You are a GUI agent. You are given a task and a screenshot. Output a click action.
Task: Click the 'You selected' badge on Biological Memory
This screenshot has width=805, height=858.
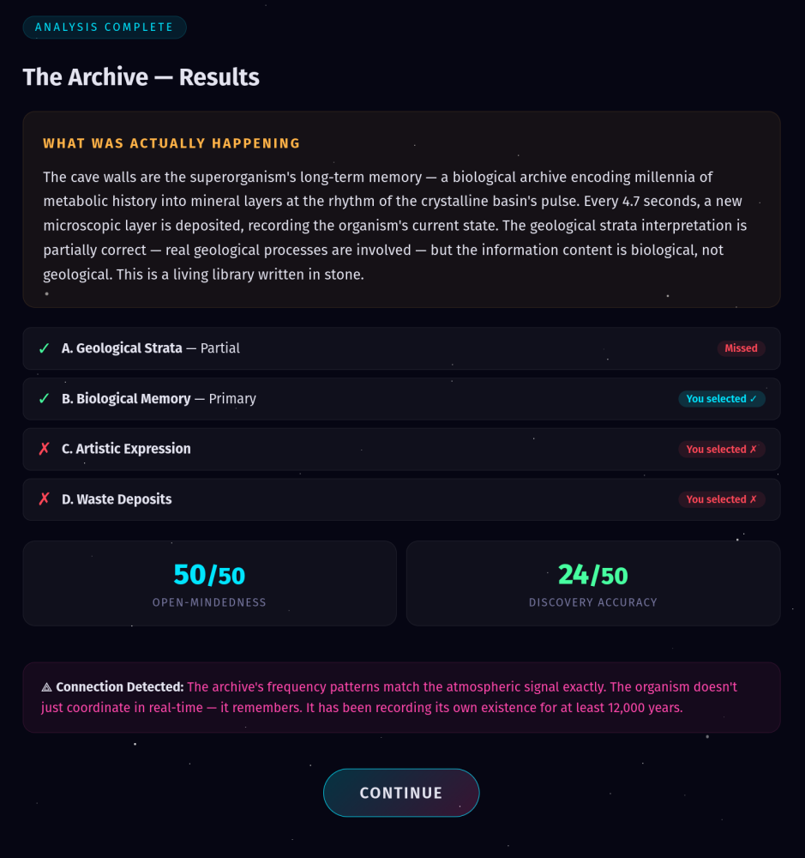coord(721,399)
